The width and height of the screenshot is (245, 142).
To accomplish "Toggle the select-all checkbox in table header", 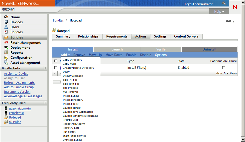I will [x=56, y=61].
